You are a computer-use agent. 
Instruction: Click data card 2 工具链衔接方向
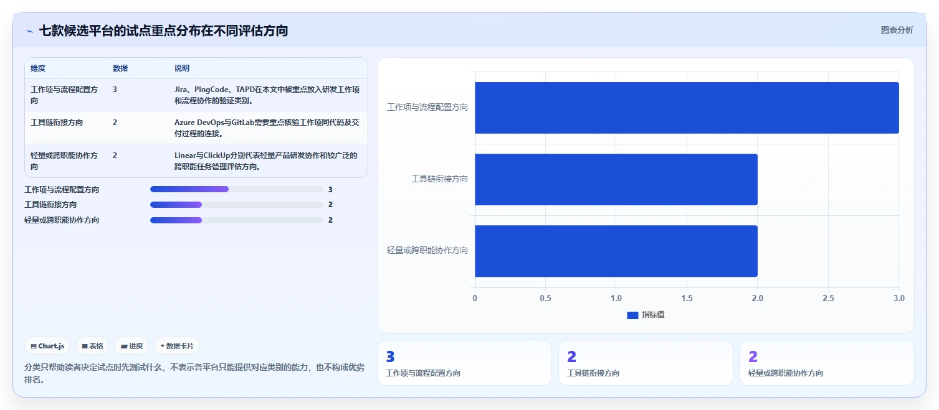[646, 363]
